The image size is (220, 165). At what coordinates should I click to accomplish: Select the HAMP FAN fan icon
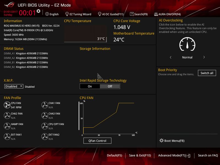tap(7, 126)
